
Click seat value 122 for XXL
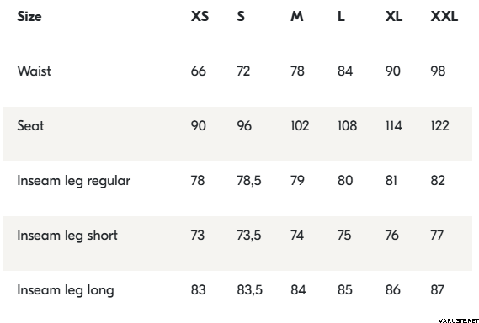440,126
